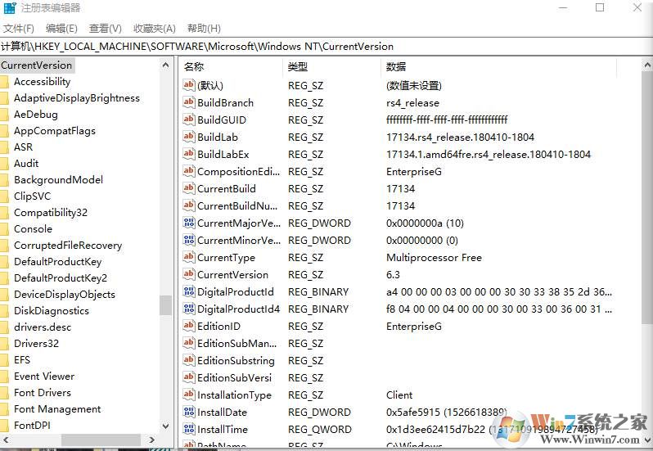Select the Font Management key
The height and width of the screenshot is (451, 653).
coord(57,409)
